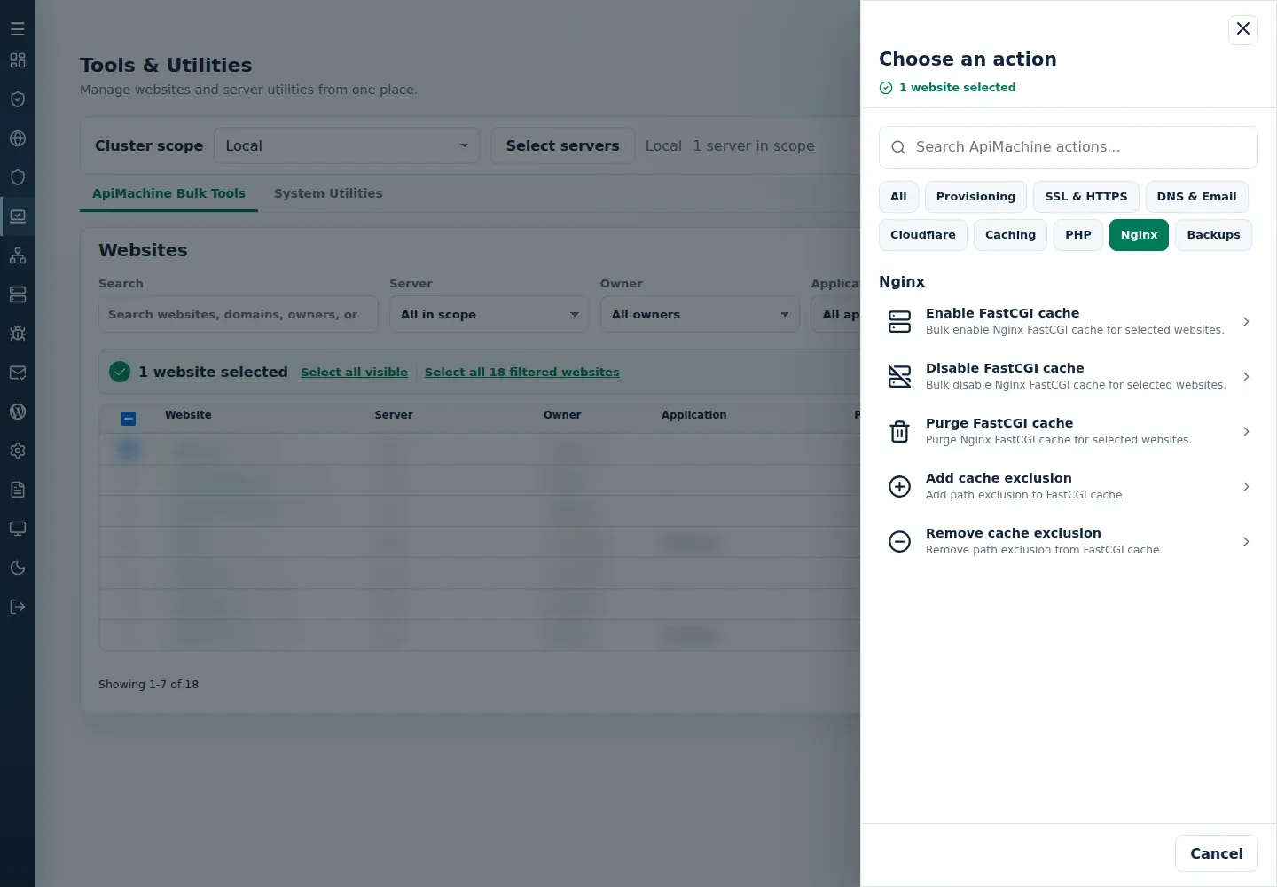Click the active tools monitor sidebar icon
This screenshot has width=1277, height=887.
18,216
